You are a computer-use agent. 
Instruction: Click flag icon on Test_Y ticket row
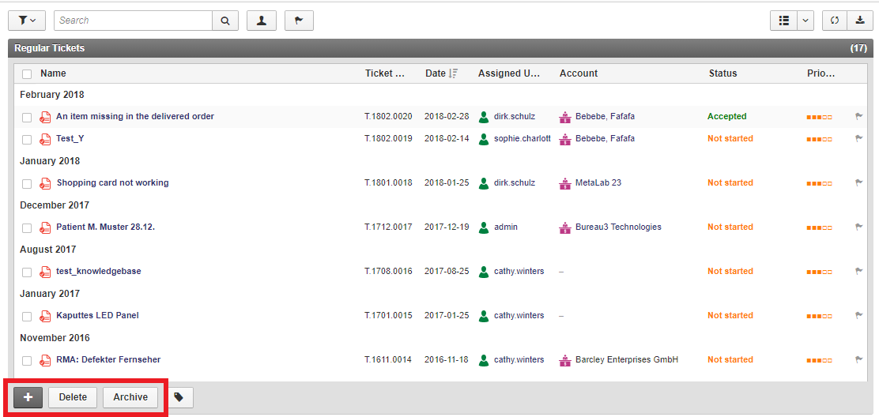point(859,139)
